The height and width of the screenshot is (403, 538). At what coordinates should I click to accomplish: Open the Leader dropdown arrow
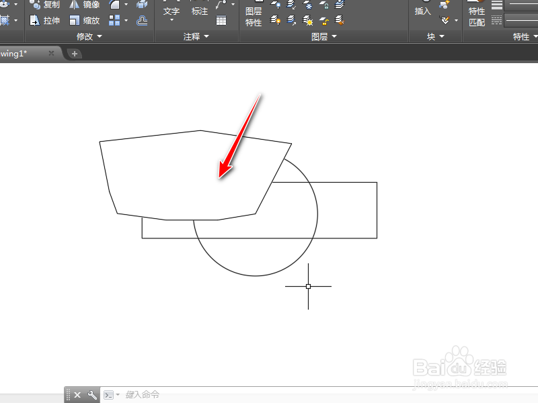(233, 5)
